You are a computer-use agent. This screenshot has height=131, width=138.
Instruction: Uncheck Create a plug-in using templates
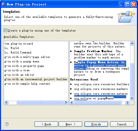pos(5,30)
